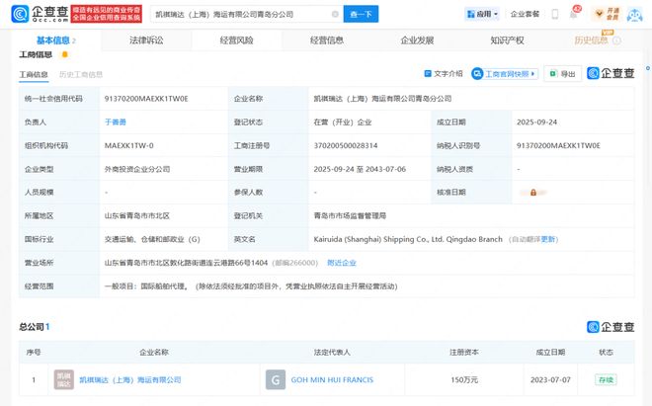Open 工商官网快照 snapshot button
This screenshot has width=652, height=406.
click(x=505, y=74)
